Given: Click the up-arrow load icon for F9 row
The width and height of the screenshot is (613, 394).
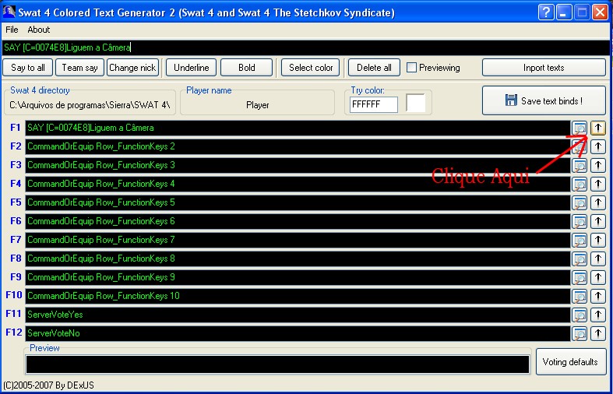Looking at the screenshot, I should pos(597,277).
